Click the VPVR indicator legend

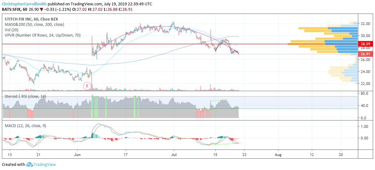(42, 35)
